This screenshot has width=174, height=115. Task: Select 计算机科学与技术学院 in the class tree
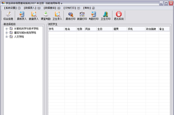(x=26, y=29)
